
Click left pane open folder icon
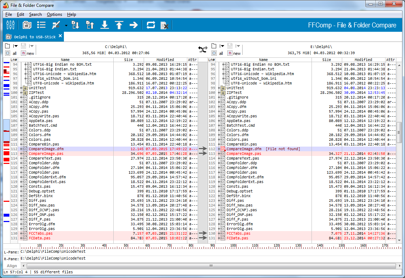tap(8, 46)
